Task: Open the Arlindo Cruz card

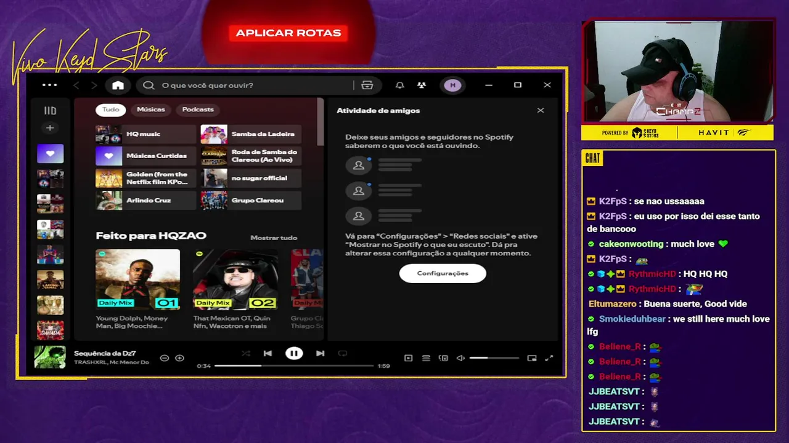Action: coord(145,201)
